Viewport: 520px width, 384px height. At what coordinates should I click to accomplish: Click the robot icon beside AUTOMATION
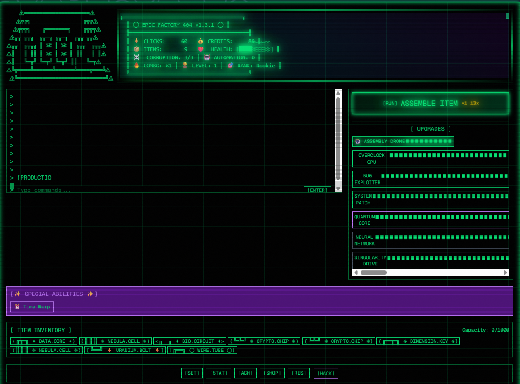click(206, 57)
